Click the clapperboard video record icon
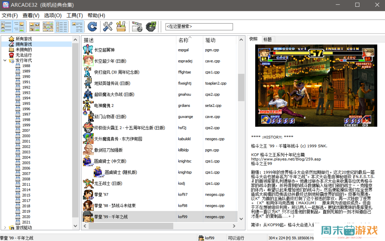385x241 pixels. pyautogui.click(x=137, y=26)
